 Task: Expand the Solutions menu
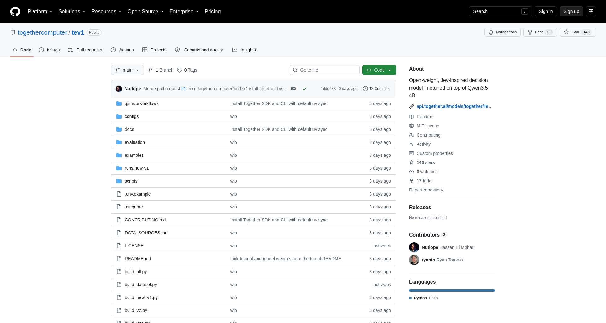click(x=72, y=11)
